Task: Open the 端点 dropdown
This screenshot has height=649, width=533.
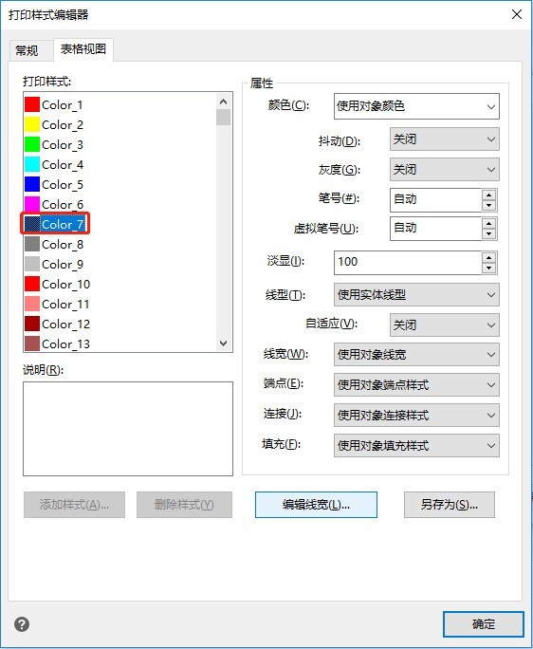Action: (416, 385)
